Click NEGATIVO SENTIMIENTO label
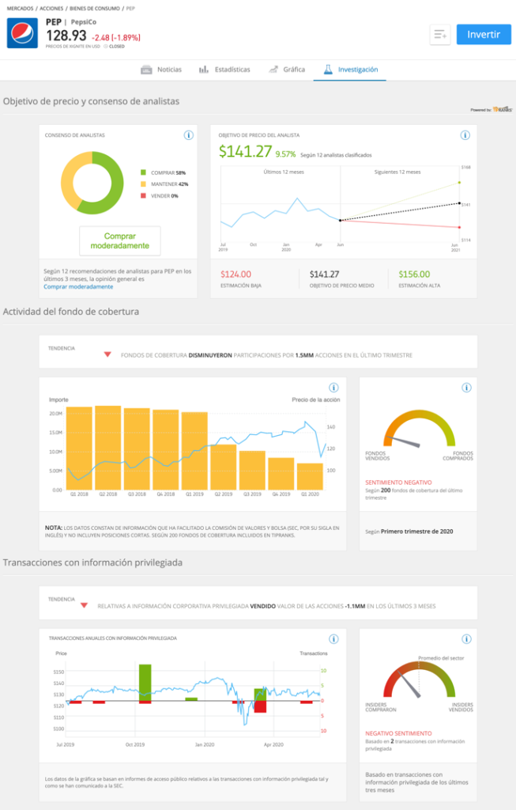This screenshot has height=810, width=516. (x=398, y=733)
